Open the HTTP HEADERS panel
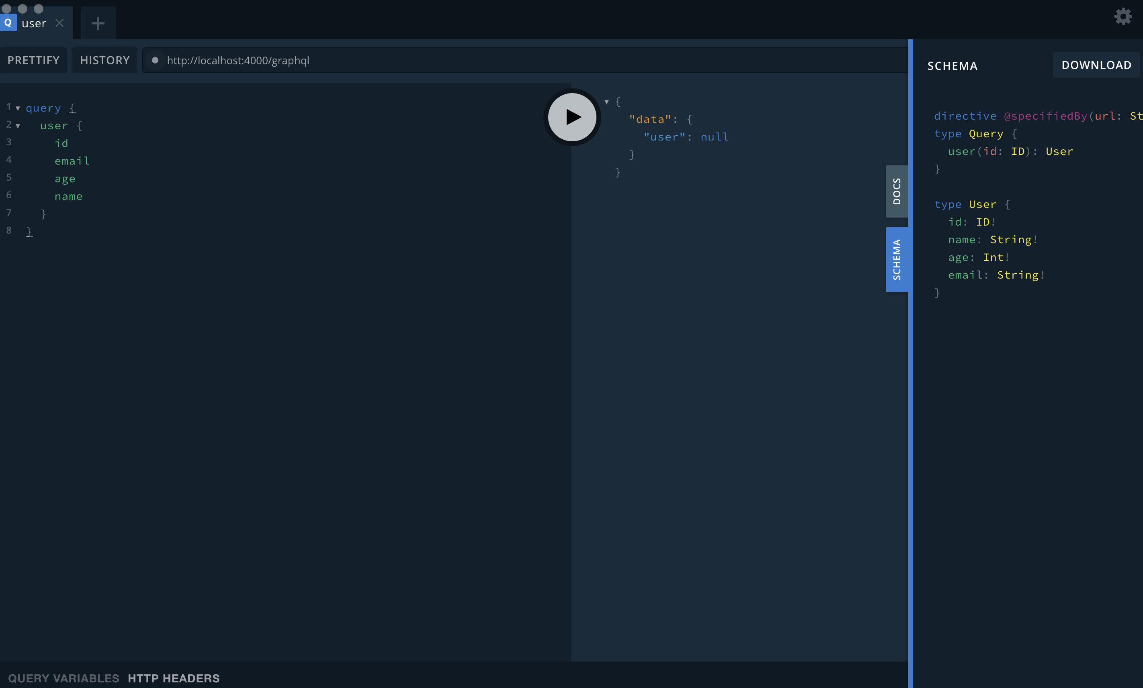The image size is (1143, 688). click(174, 678)
